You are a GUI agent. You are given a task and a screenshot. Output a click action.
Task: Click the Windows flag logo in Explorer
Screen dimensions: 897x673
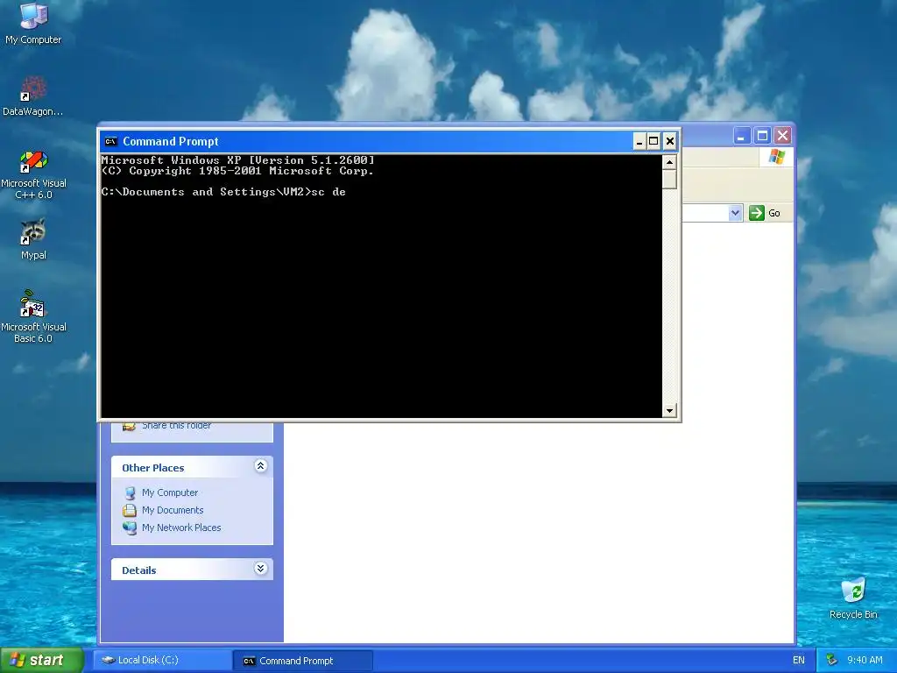pyautogui.click(x=776, y=156)
